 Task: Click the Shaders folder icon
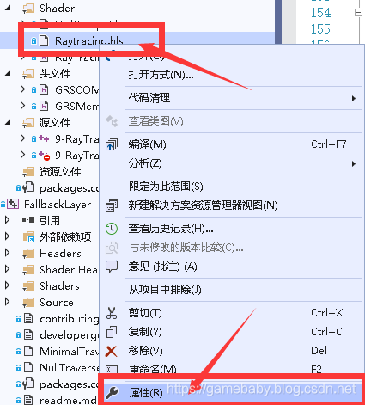tap(28, 286)
